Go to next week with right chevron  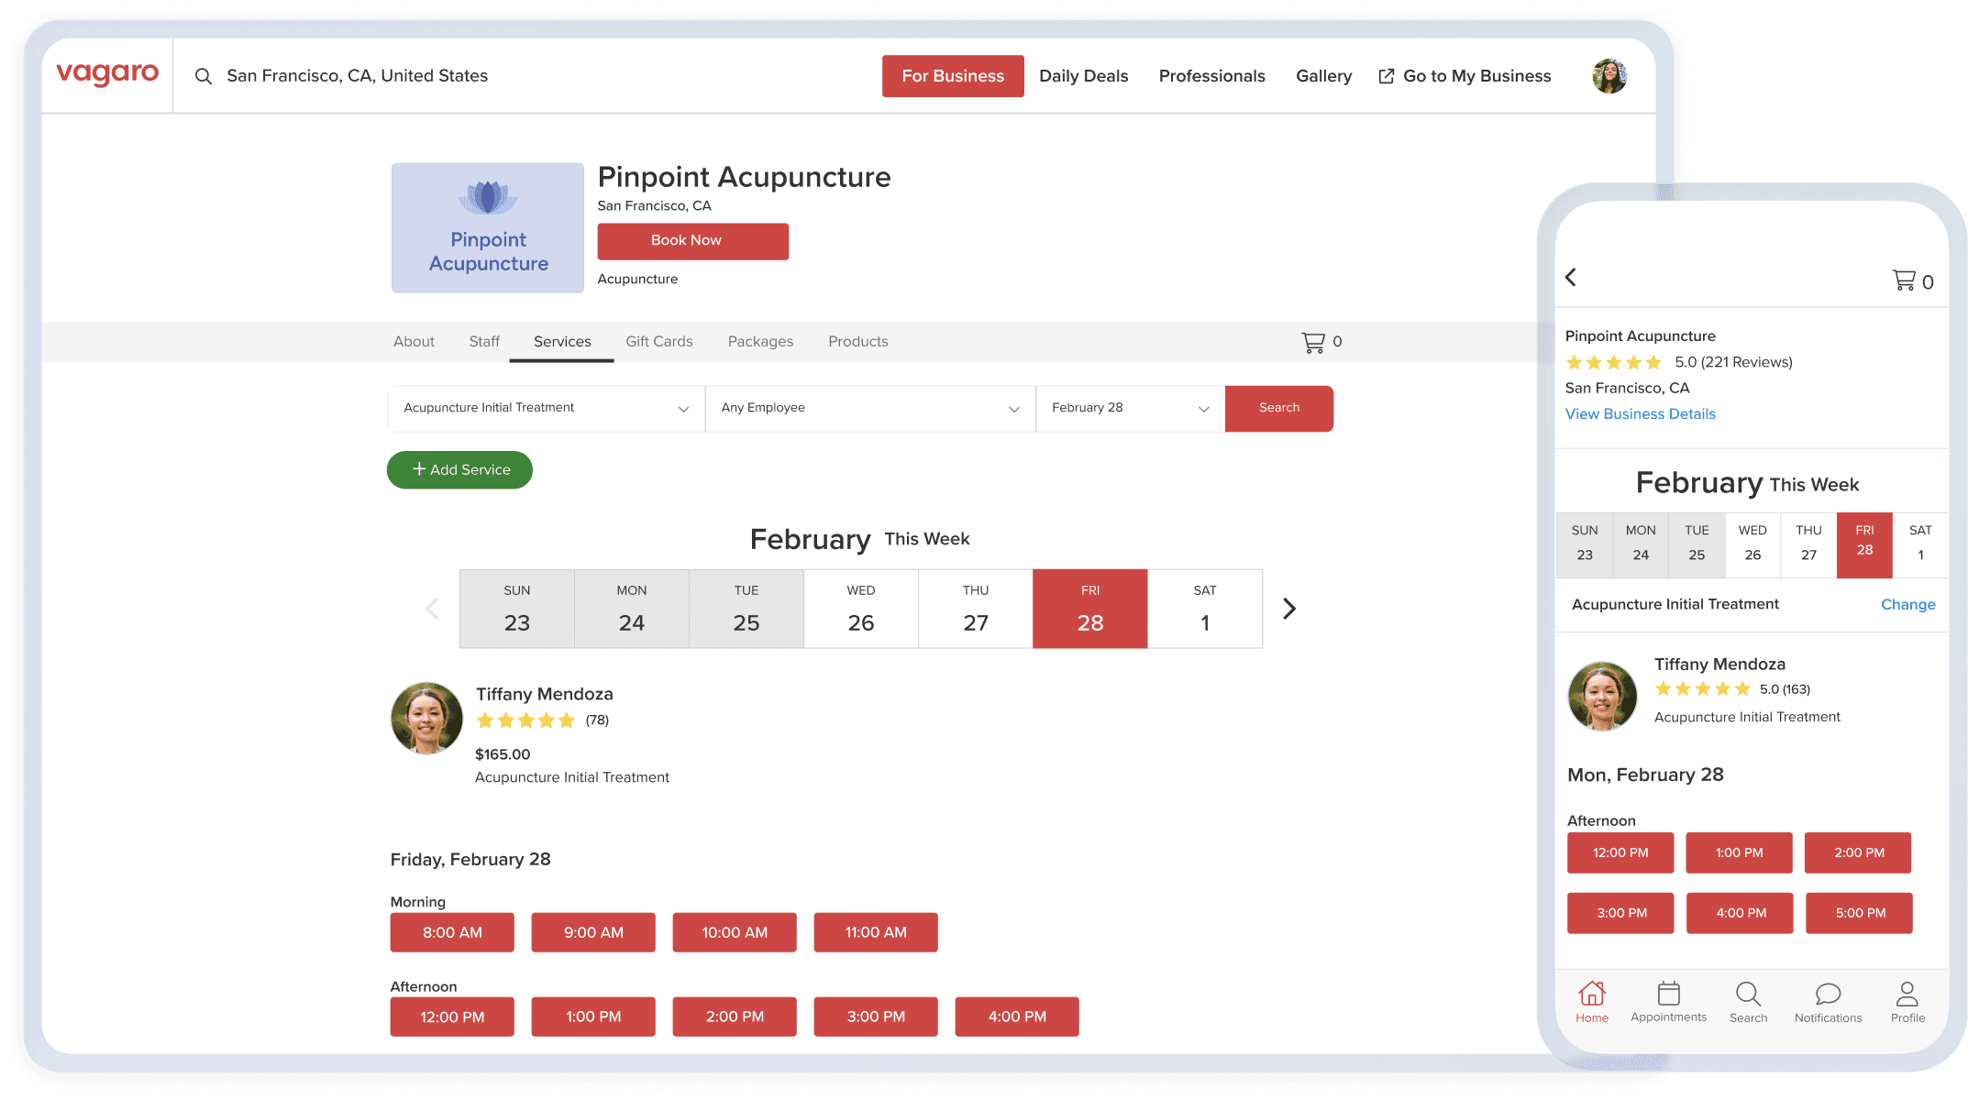(x=1289, y=609)
